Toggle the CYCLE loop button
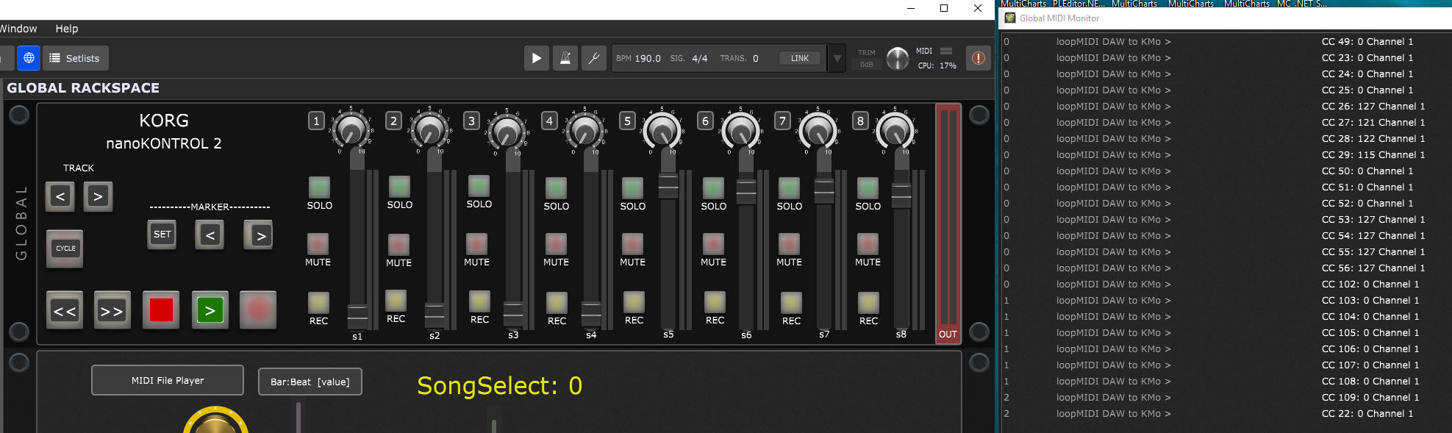 65,248
